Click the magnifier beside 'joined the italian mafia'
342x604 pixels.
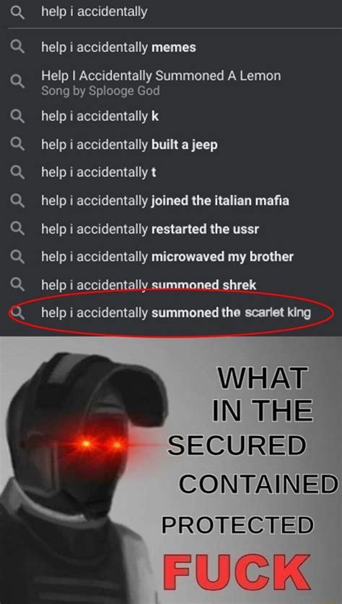coord(17,200)
